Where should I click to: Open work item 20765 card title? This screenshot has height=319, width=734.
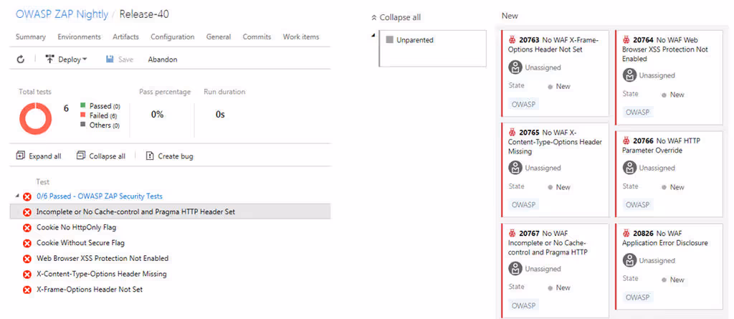coord(556,142)
